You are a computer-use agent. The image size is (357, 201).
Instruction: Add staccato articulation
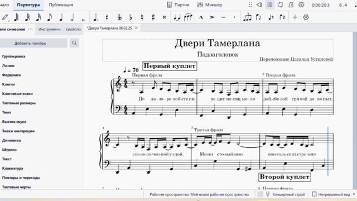tap(234, 17)
